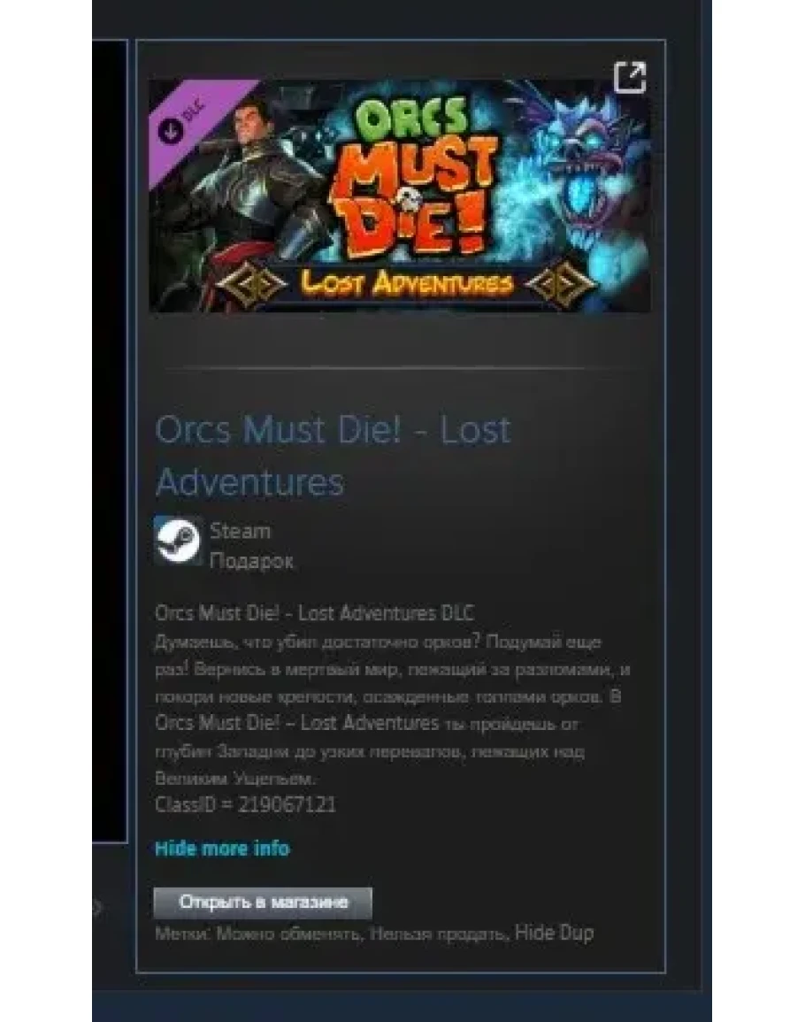Click the Steam game label next to the logo
The width and height of the screenshot is (805, 1022).
pos(240,531)
